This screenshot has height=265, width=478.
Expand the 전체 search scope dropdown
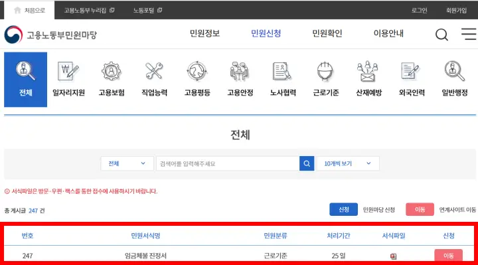click(x=127, y=163)
